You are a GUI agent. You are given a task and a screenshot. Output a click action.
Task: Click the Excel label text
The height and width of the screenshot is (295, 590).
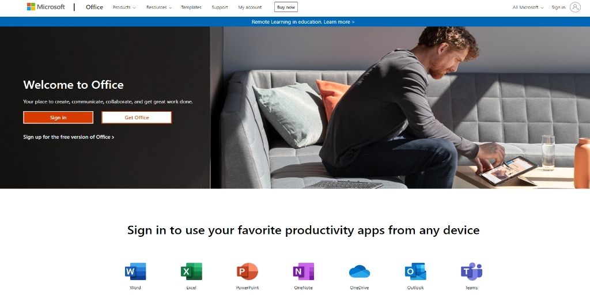click(191, 288)
